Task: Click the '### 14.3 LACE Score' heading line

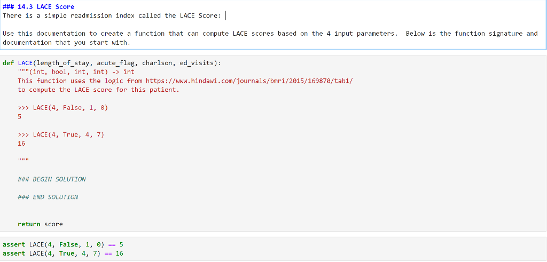Action: click(x=38, y=6)
